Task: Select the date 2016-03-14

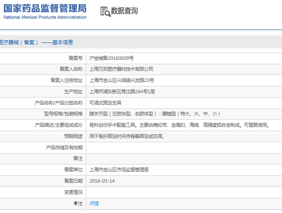Action: click(x=102, y=181)
